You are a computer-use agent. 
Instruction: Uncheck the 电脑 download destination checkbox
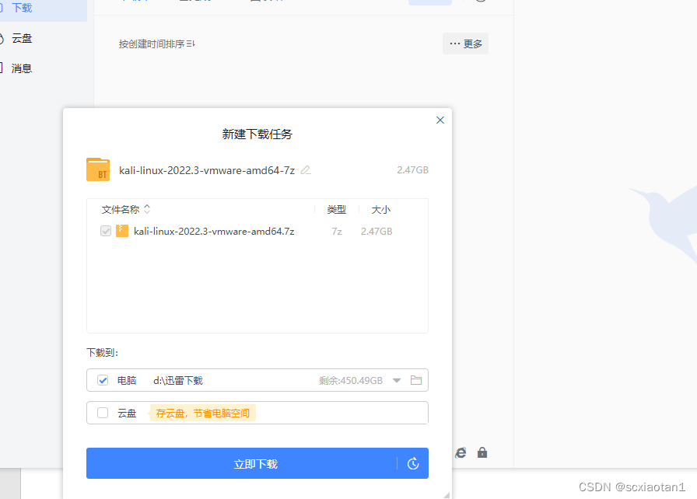point(103,380)
